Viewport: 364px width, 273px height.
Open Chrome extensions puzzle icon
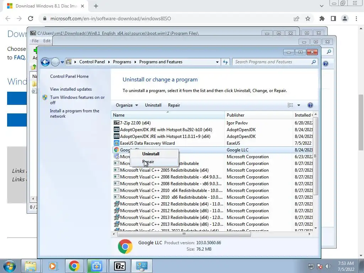(x=322, y=18)
